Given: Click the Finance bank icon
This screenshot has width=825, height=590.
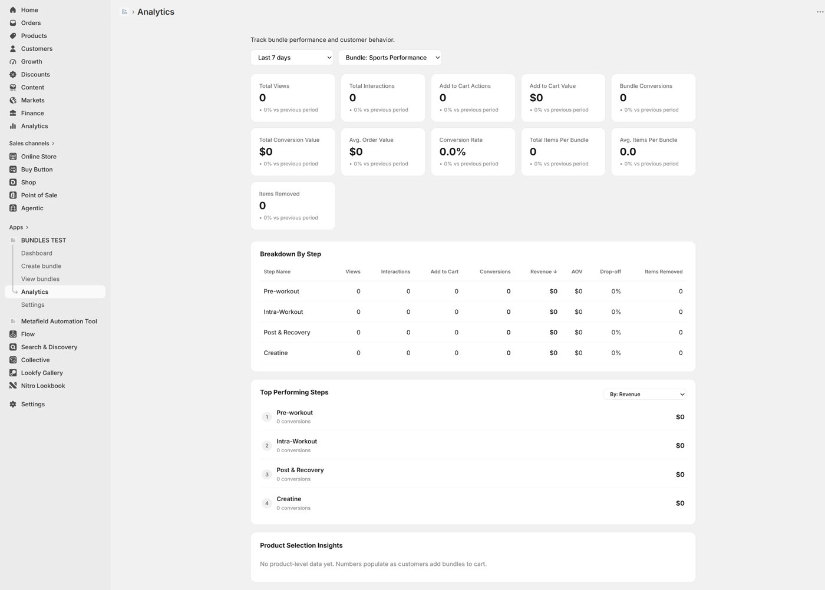Looking at the screenshot, I should point(13,113).
